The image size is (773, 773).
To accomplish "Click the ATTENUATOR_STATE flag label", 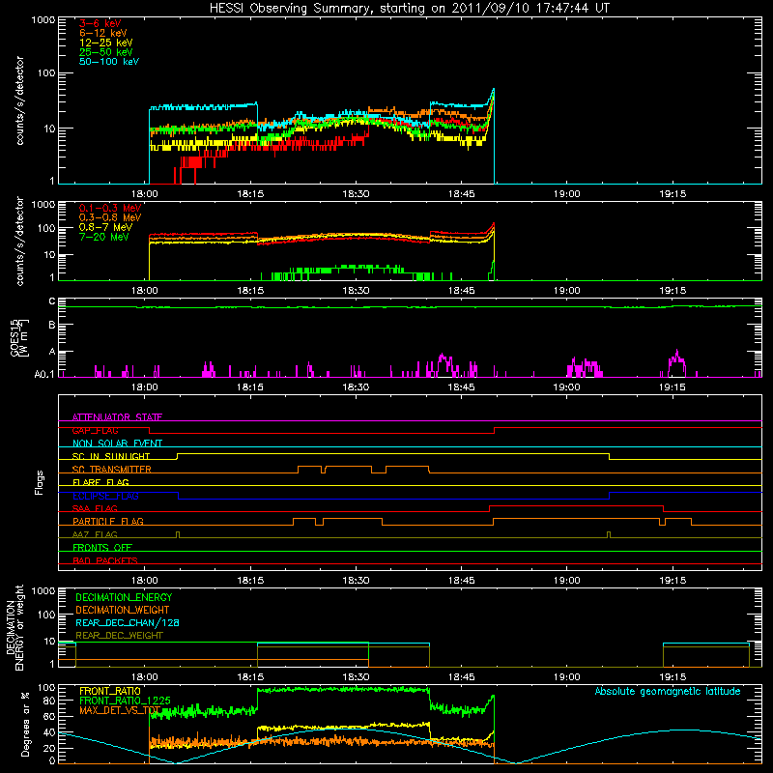I will pos(117,417).
